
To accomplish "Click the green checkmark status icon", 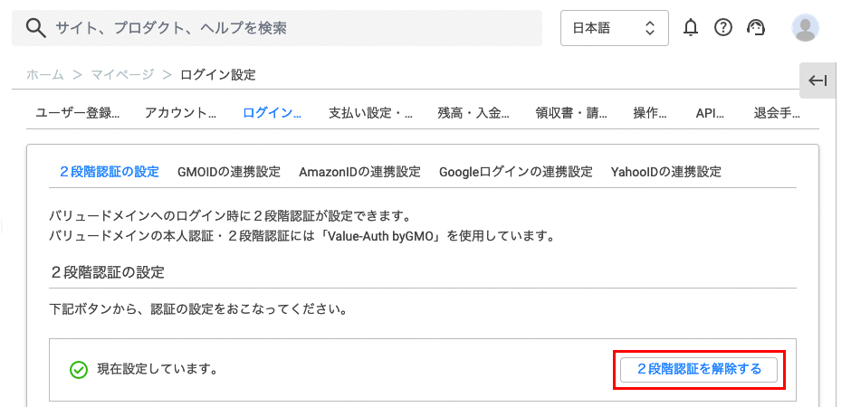I will pos(79,370).
